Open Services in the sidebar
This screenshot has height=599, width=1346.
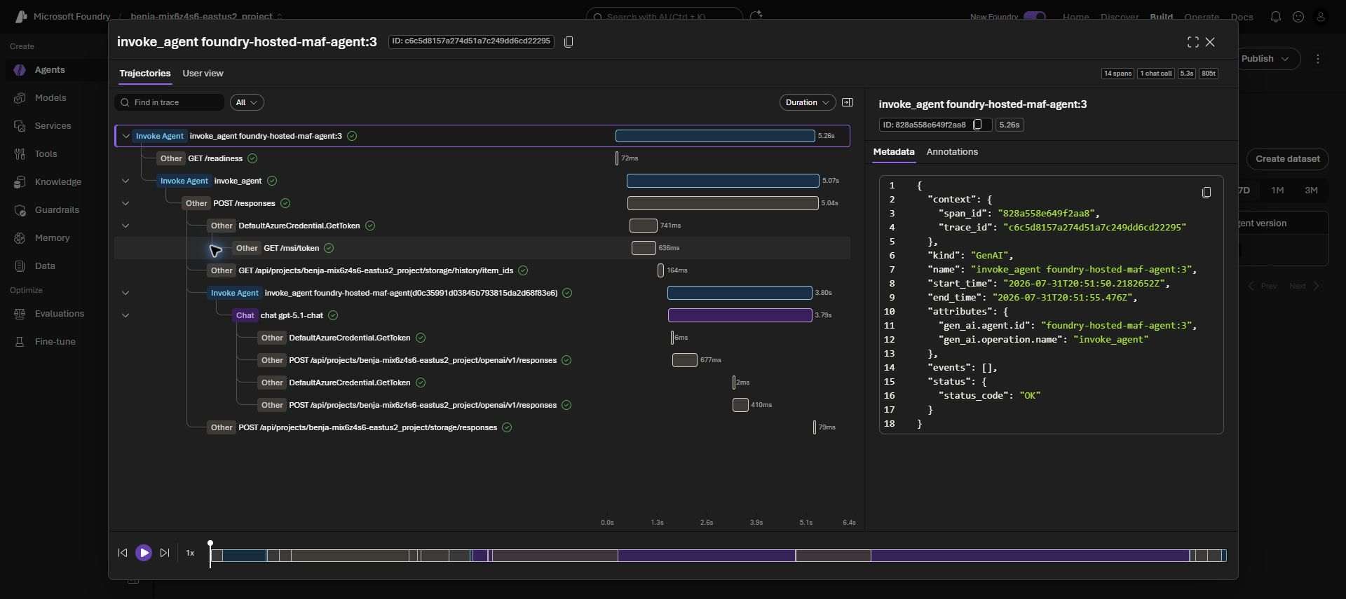click(53, 126)
